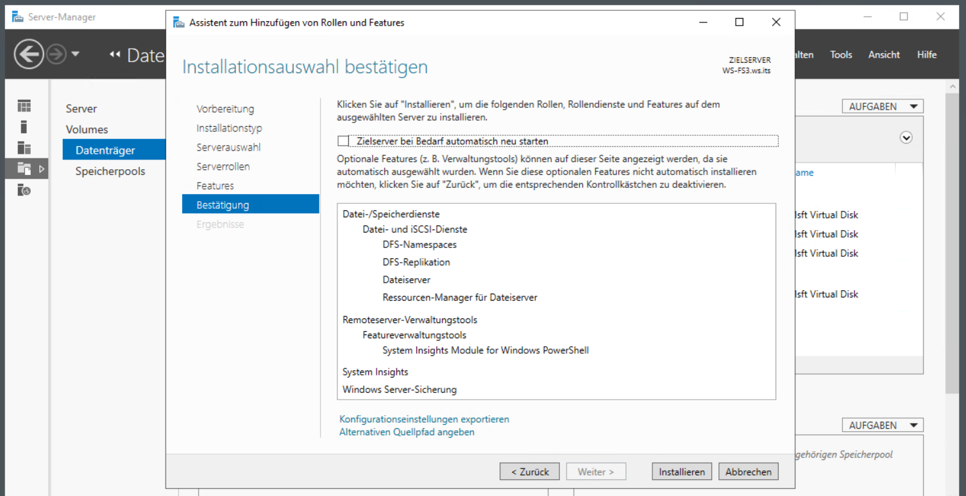
Task: Select DFS-Namespaces in the confirmation list
Action: tap(419, 244)
